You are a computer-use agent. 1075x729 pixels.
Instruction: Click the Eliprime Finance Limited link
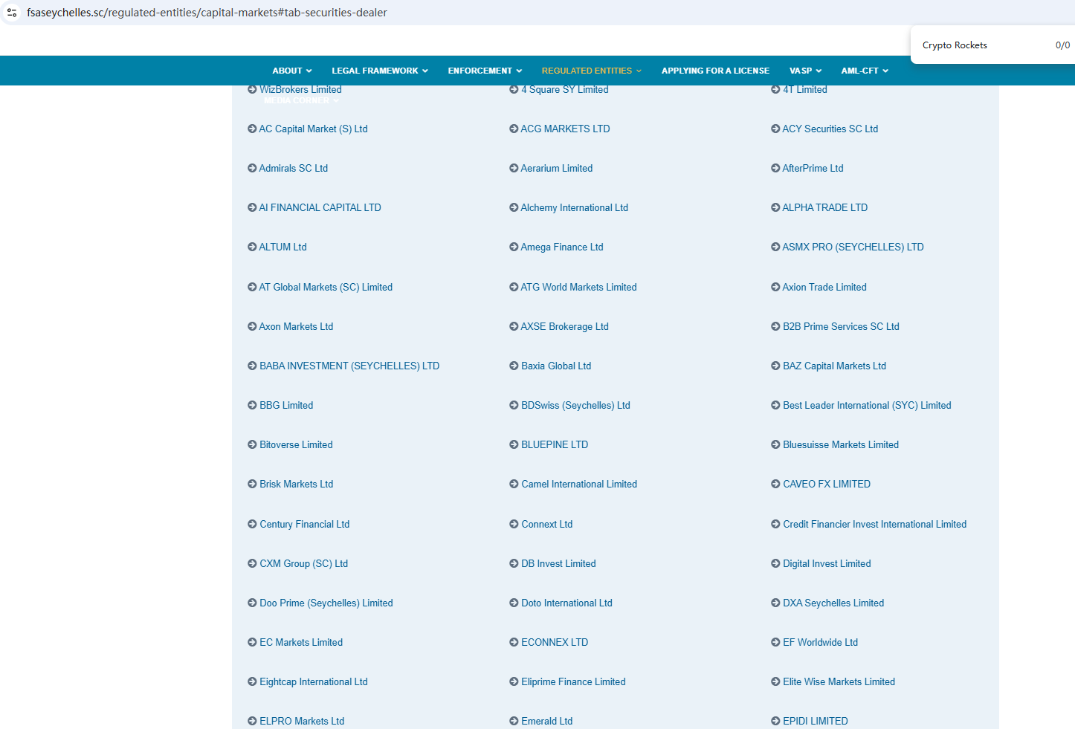573,681
